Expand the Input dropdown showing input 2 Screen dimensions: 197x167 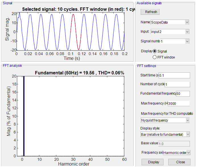pyautogui.click(x=170, y=32)
